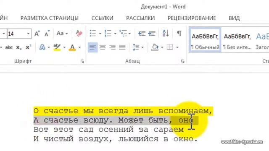Switch to the ВИД tab
Image resolution: width=269 pixels, height=151 pixels.
(234, 18)
